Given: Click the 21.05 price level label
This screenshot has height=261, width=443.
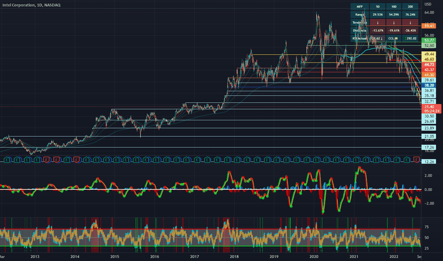Looking at the screenshot, I should (x=429, y=136).
